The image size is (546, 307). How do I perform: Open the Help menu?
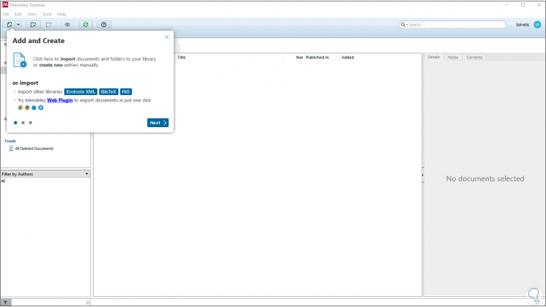point(62,14)
